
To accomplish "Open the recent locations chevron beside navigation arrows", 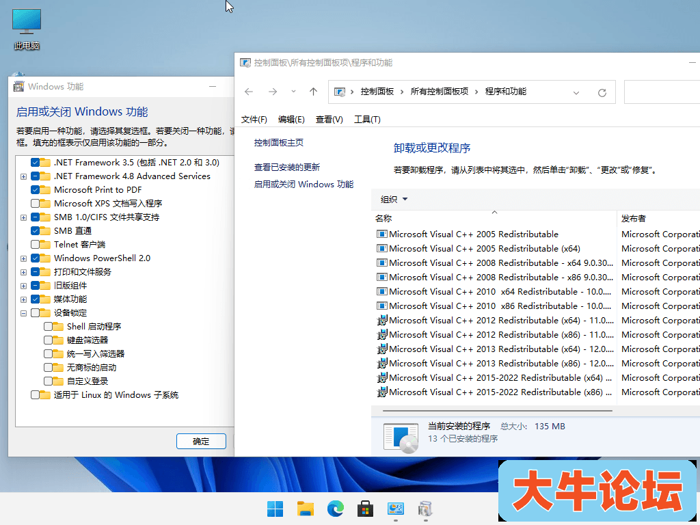I will (x=293, y=91).
